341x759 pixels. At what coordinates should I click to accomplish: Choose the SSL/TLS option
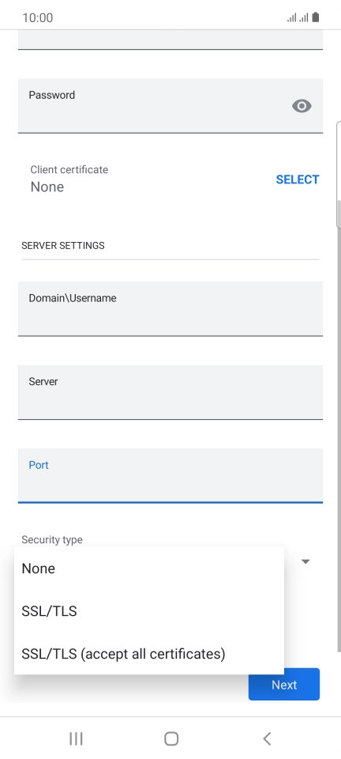click(148, 611)
